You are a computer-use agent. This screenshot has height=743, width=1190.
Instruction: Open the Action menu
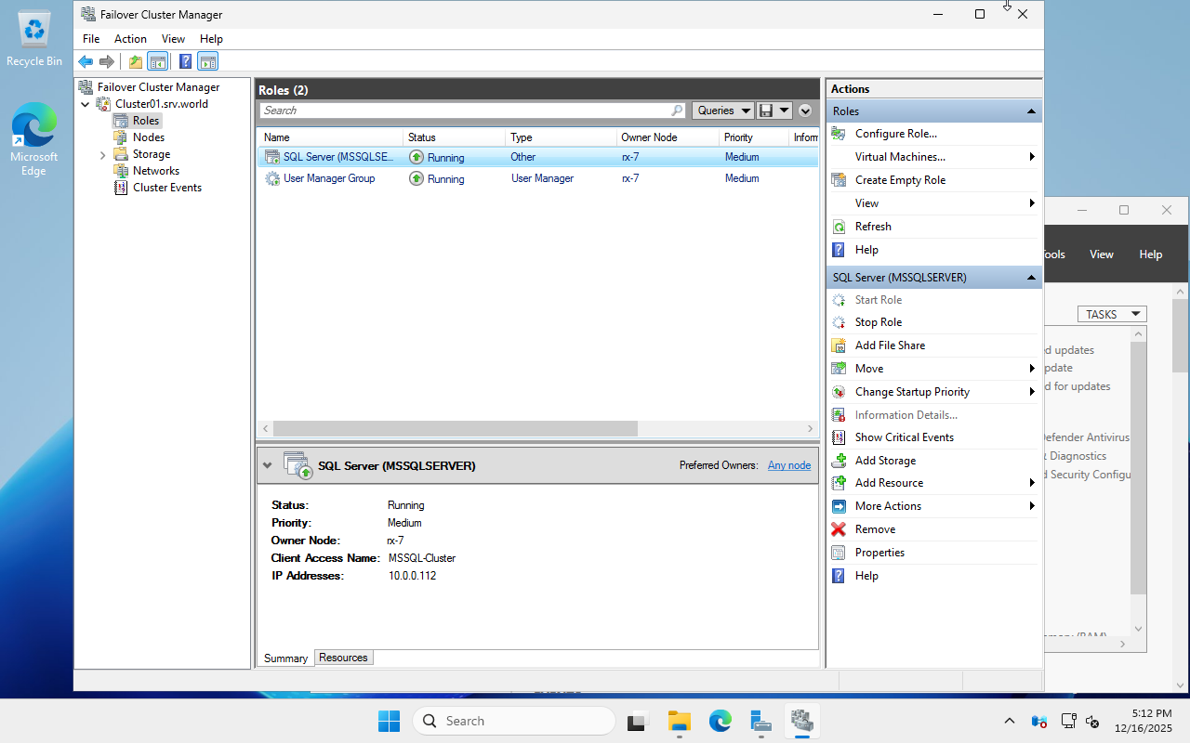[x=130, y=39]
